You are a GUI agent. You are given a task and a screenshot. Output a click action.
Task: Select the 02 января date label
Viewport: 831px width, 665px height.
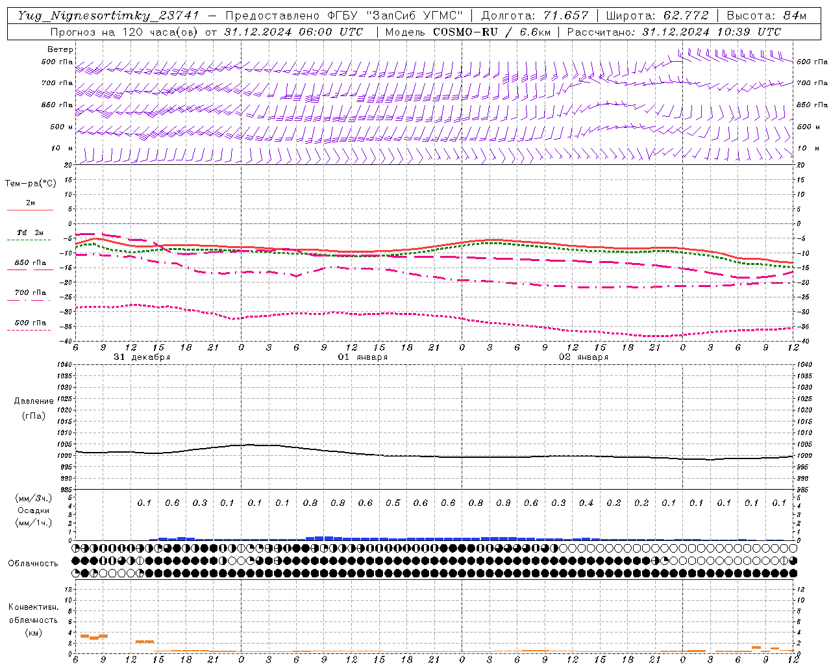point(584,357)
